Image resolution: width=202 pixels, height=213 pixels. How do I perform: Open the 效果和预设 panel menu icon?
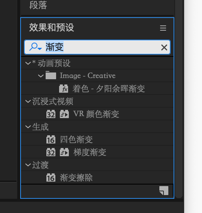tap(163, 28)
